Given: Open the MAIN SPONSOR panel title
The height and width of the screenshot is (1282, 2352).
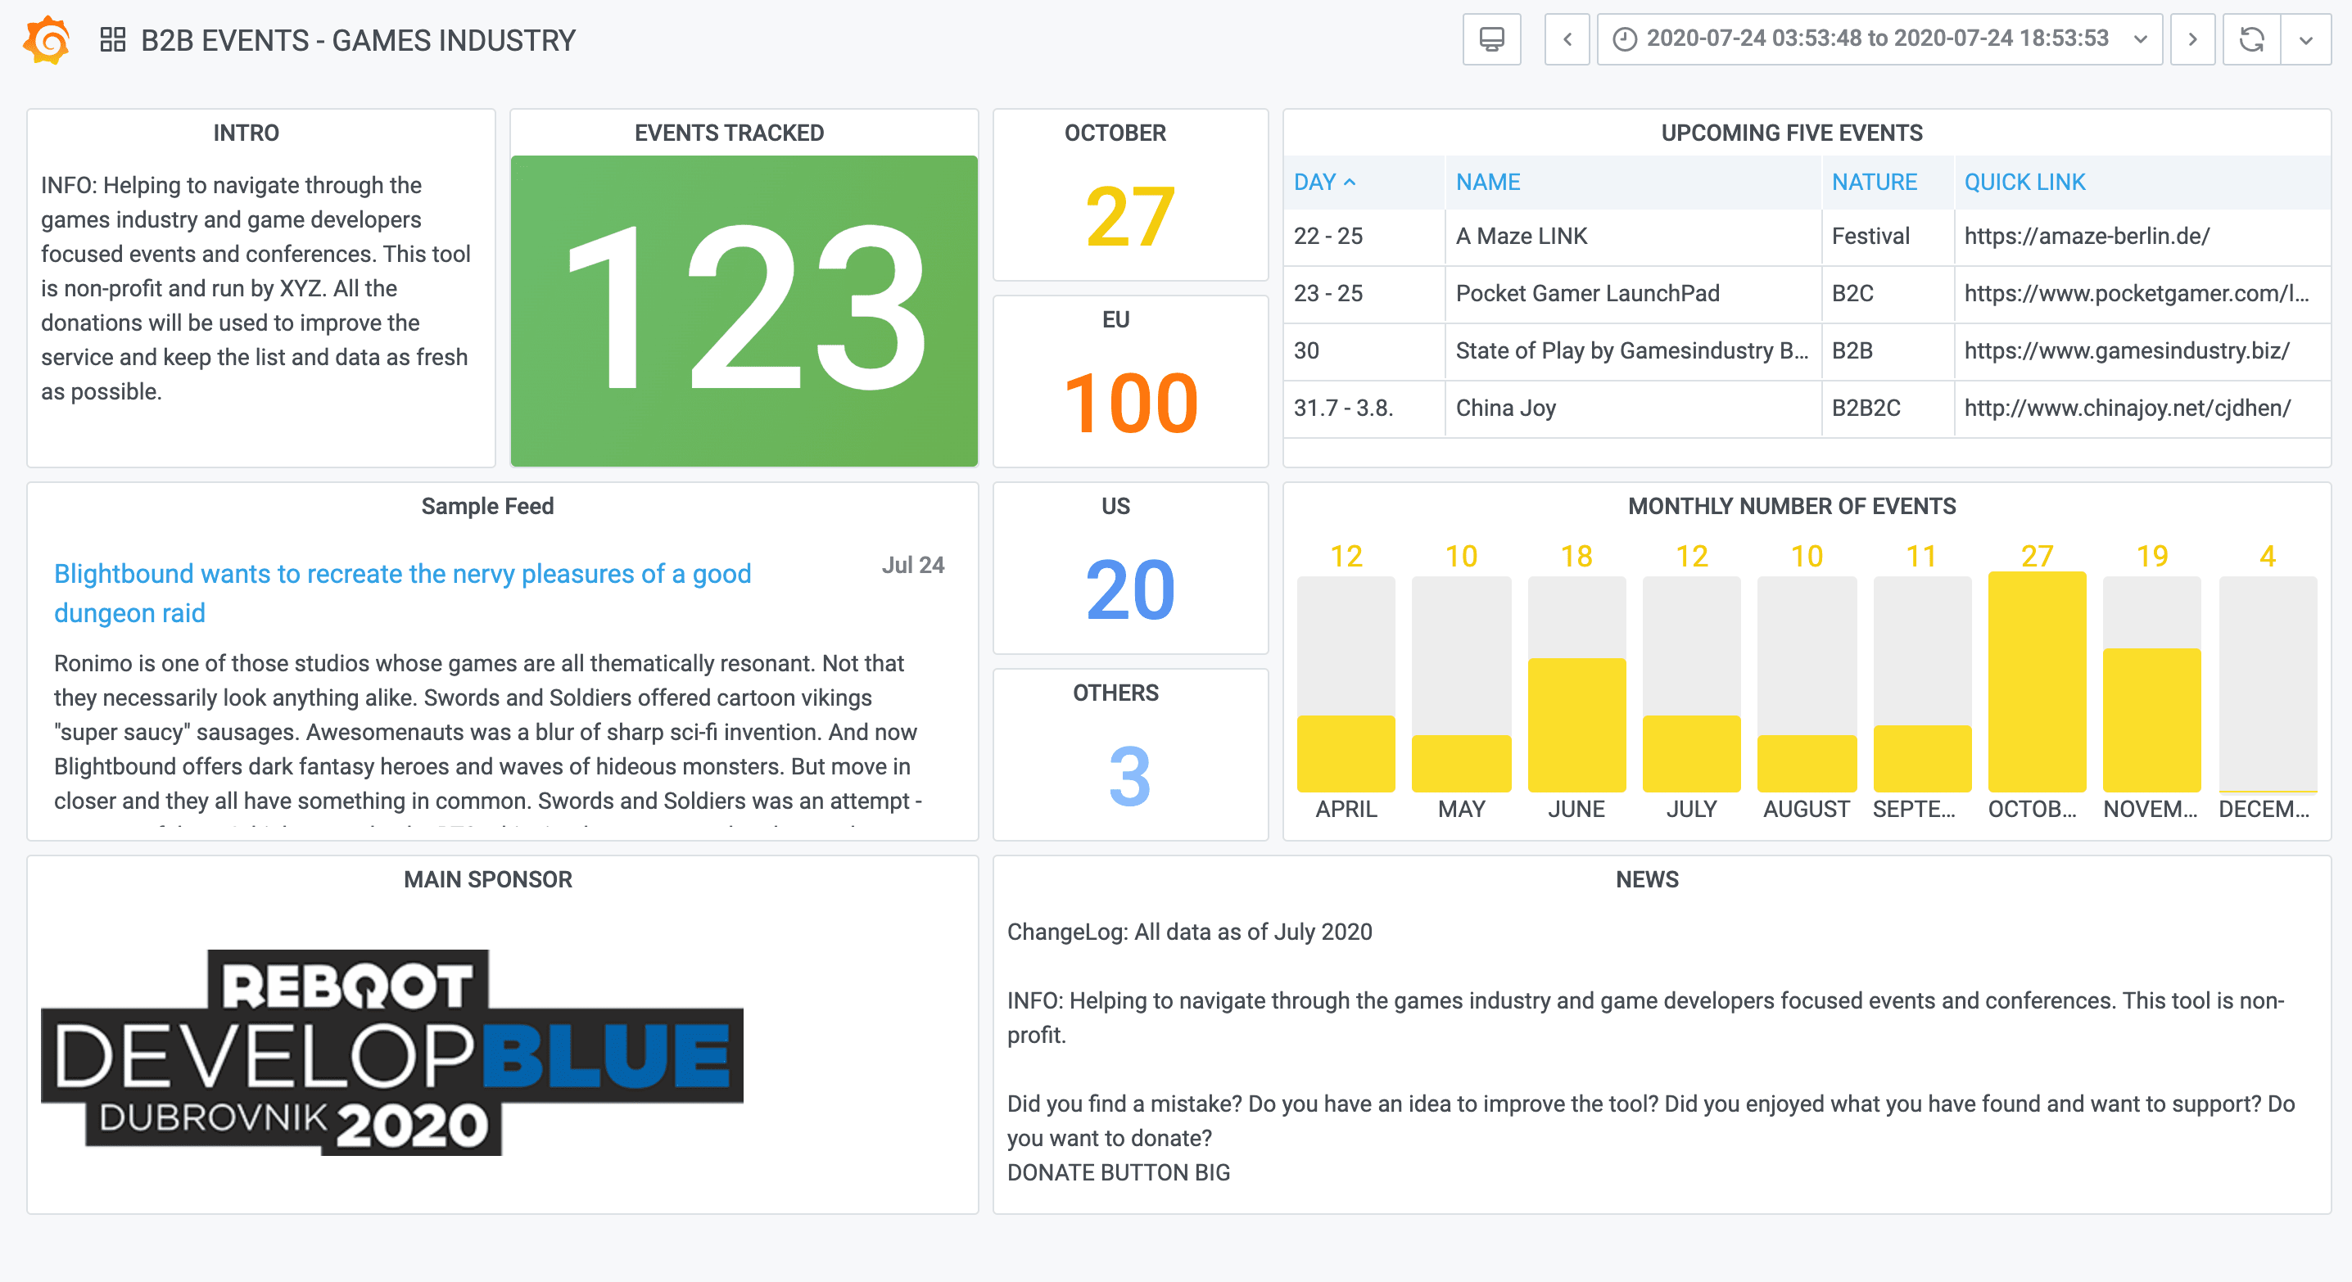Looking at the screenshot, I should 487,879.
